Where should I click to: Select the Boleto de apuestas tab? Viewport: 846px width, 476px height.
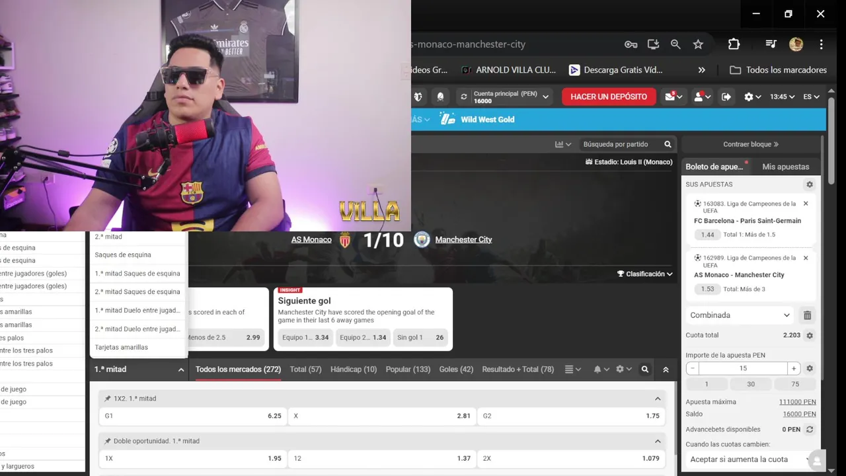(714, 167)
